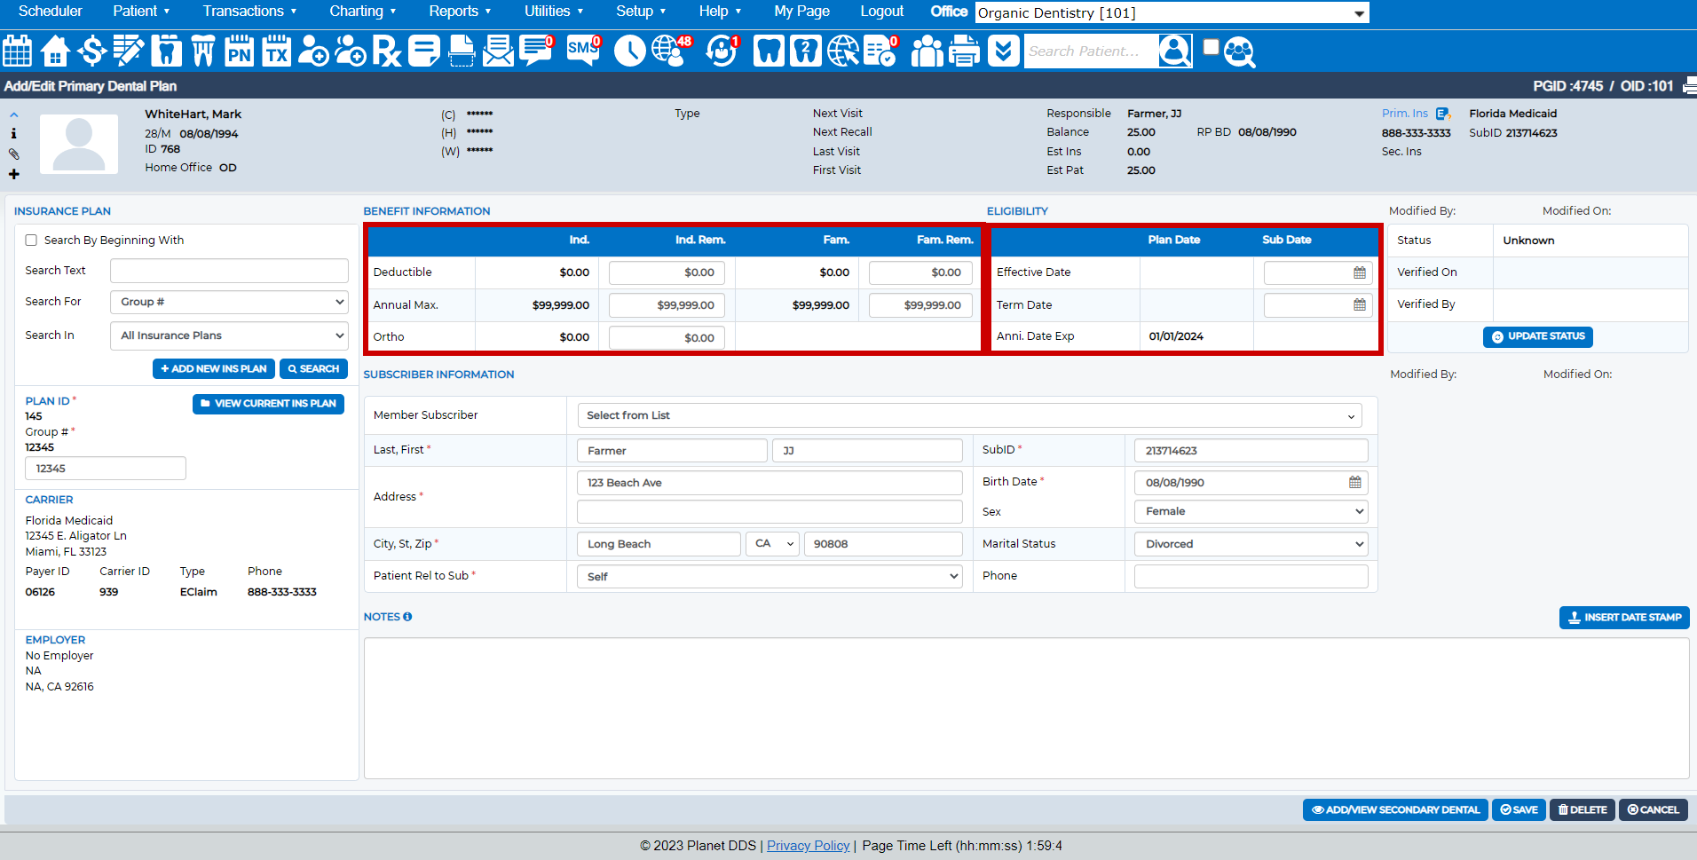
Task: Open the Setup menu
Action: click(x=641, y=12)
